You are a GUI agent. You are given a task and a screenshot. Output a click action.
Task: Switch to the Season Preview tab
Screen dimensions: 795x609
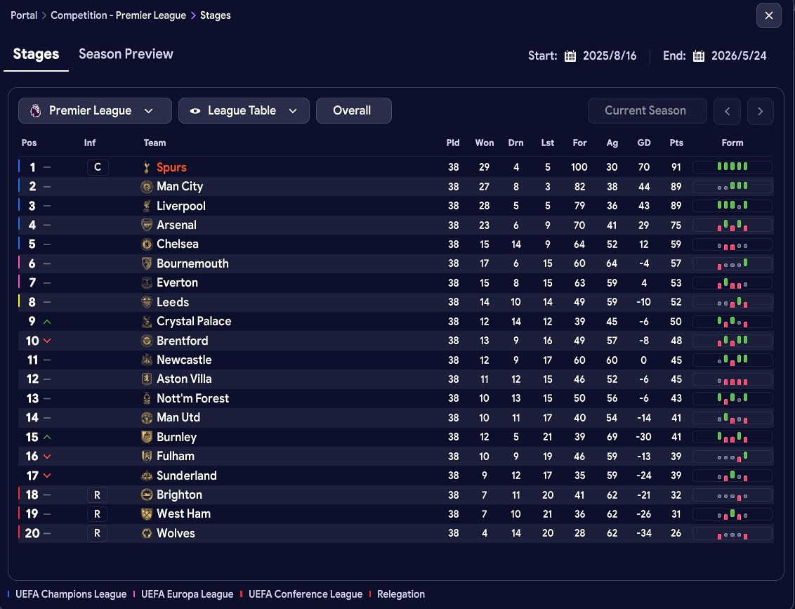coord(126,54)
